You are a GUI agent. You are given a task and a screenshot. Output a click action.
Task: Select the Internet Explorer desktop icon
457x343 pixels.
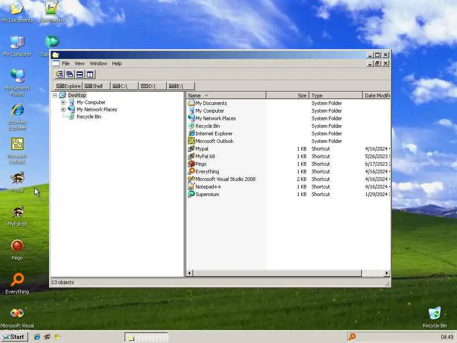click(17, 117)
